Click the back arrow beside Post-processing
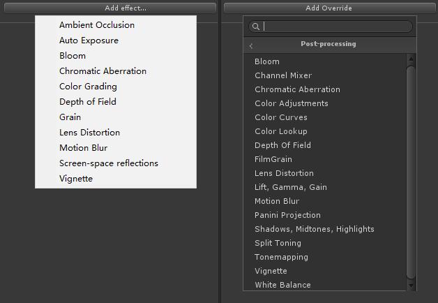438x303 pixels. (251, 46)
